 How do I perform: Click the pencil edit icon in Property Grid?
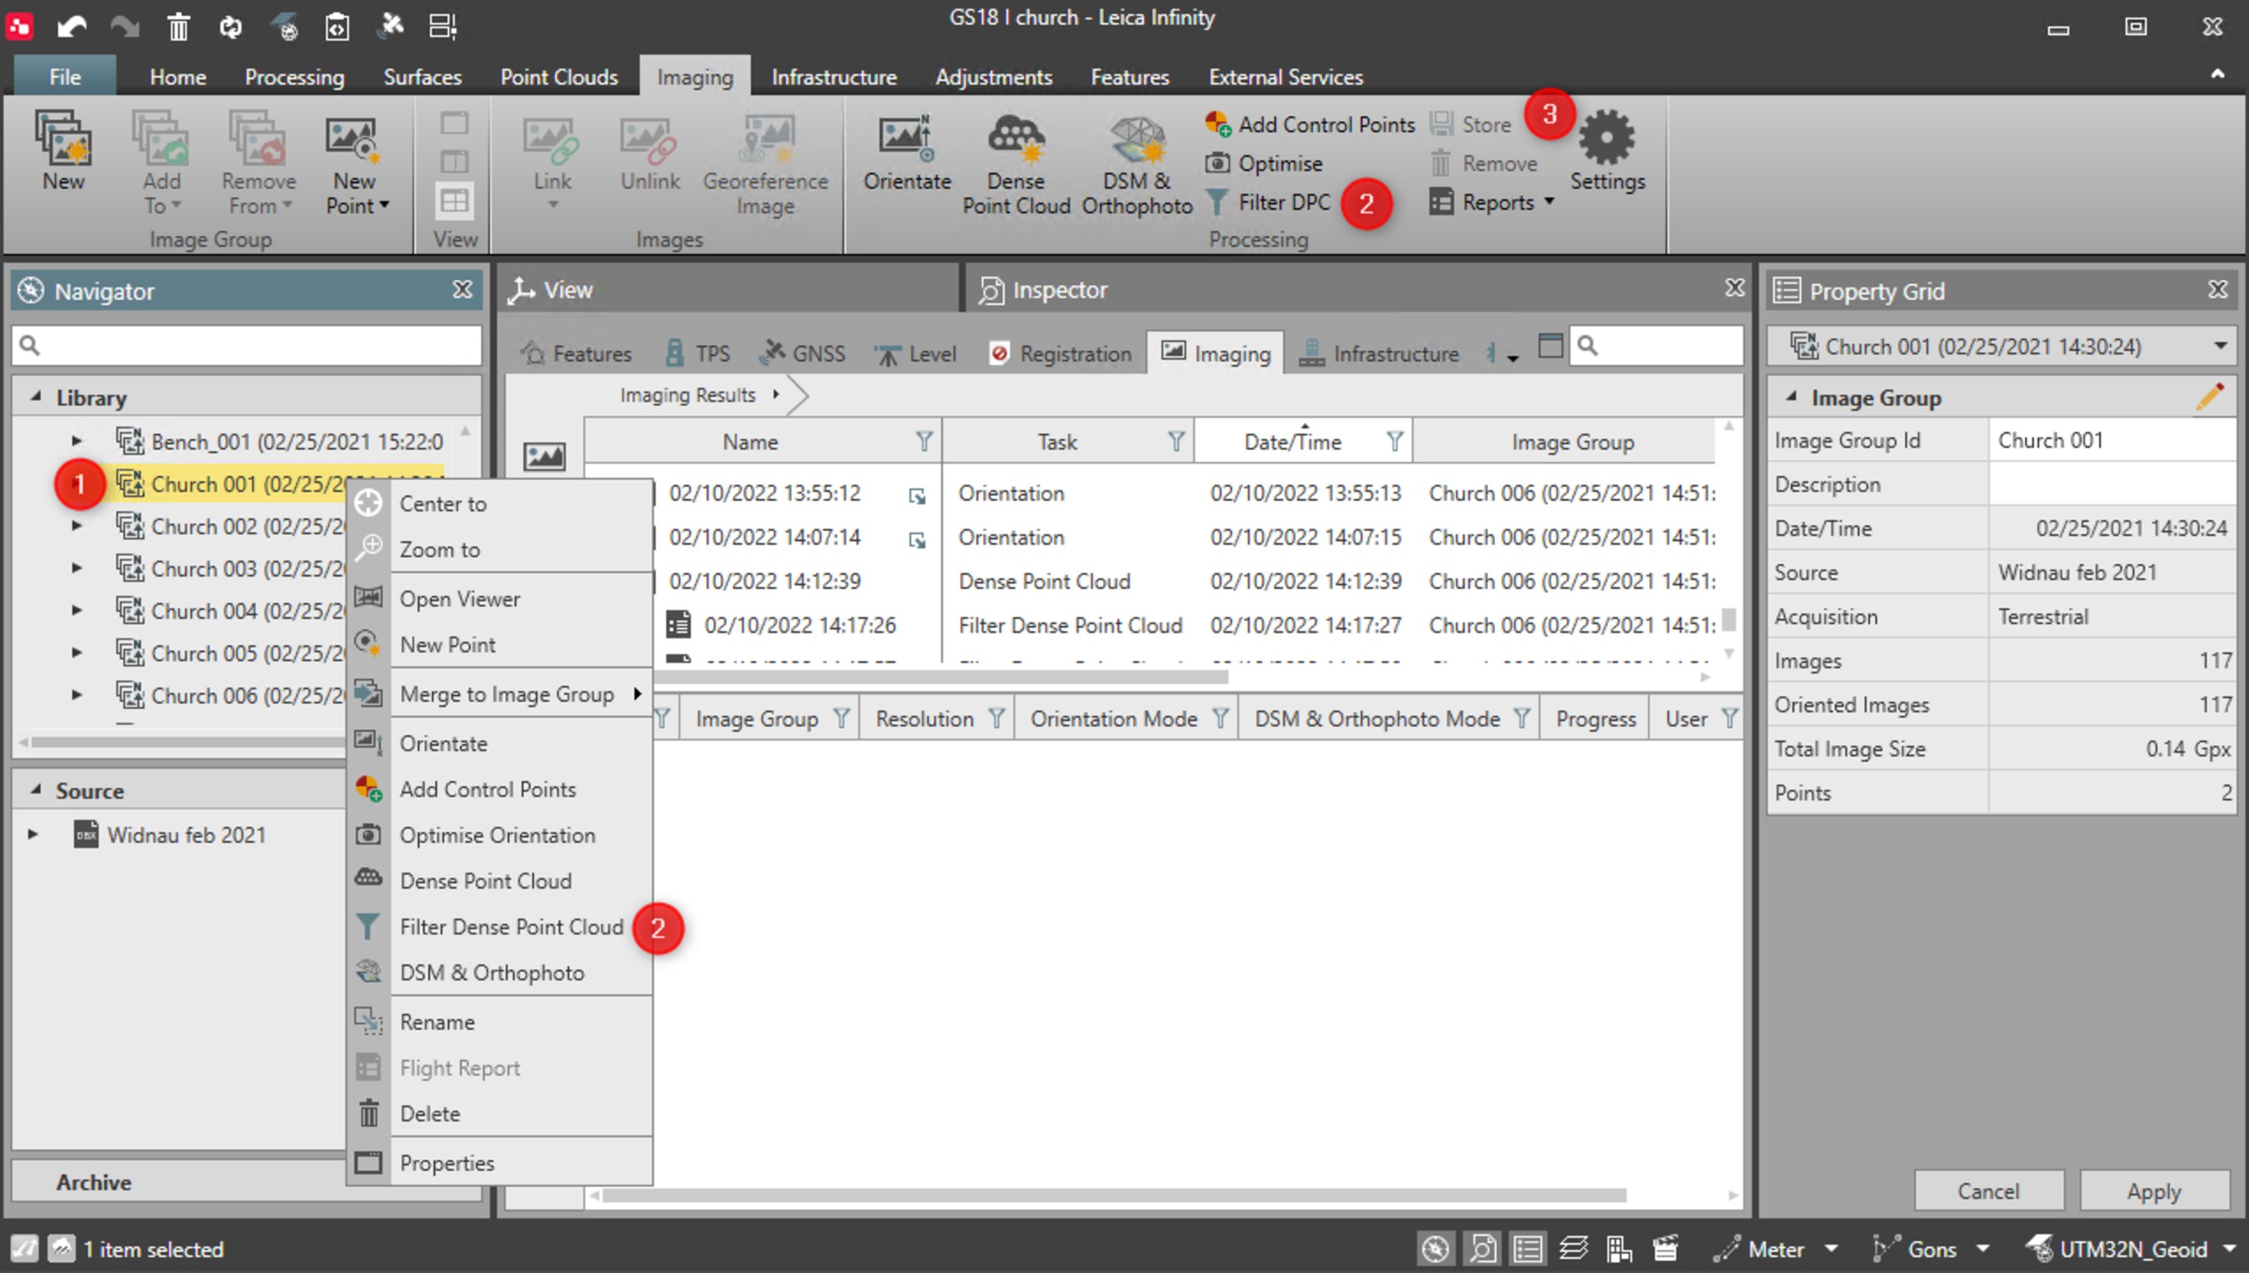2209,397
